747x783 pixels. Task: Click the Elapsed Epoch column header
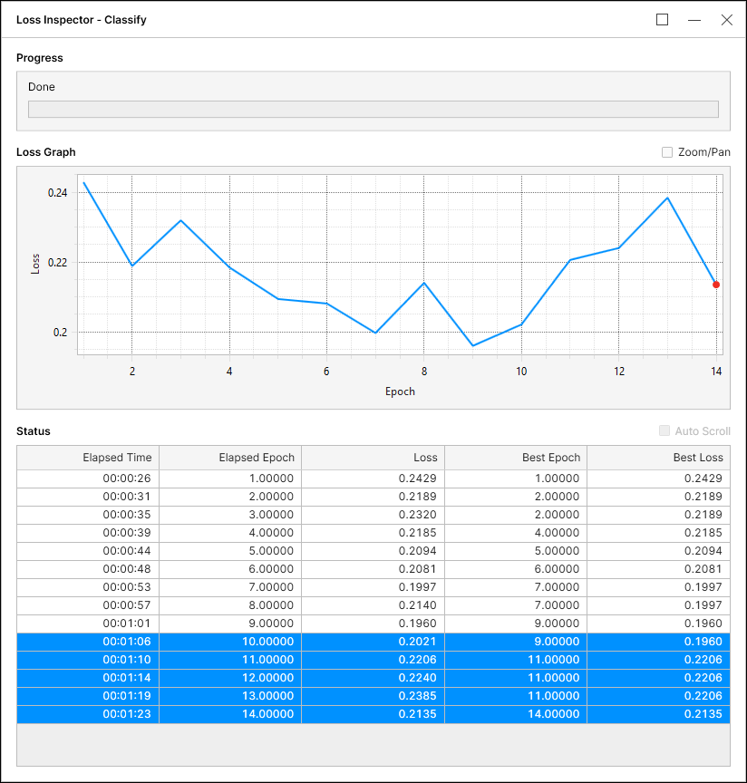pyautogui.click(x=230, y=458)
